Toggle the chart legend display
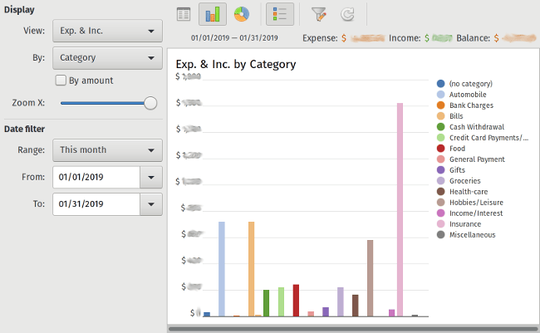This screenshot has height=333, width=540. [279, 14]
